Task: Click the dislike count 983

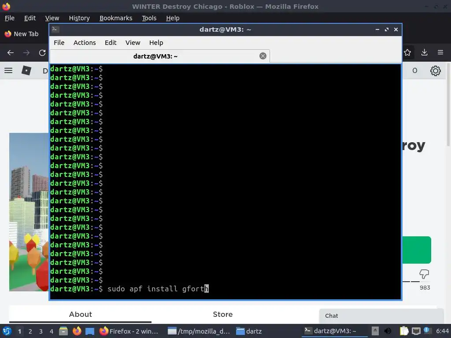Action: pyautogui.click(x=425, y=288)
